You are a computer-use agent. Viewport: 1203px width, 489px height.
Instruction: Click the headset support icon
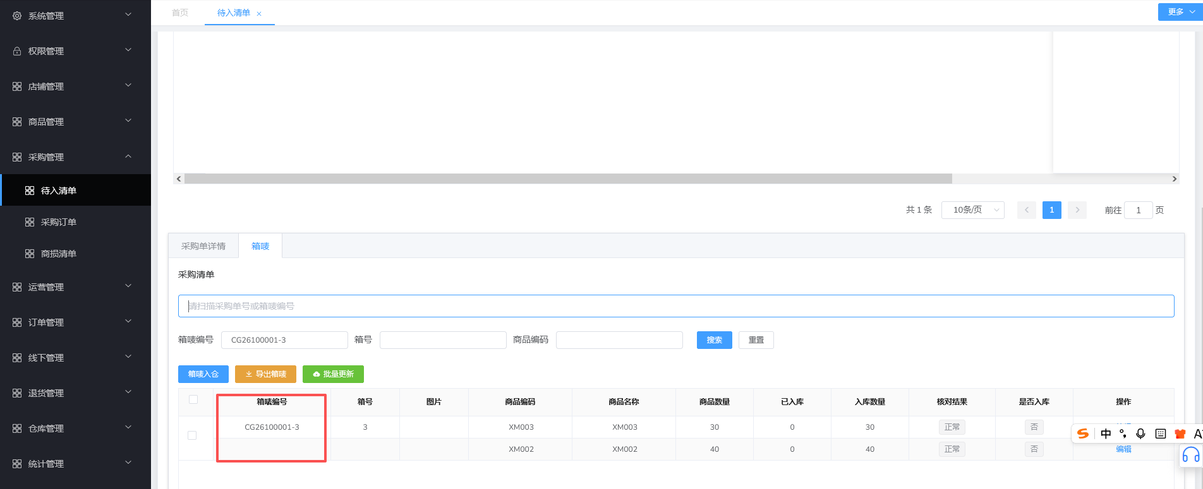(x=1191, y=455)
